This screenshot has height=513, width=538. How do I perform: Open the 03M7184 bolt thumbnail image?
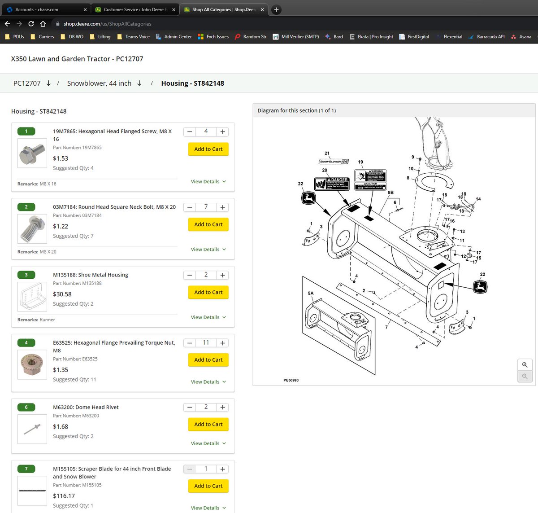pyautogui.click(x=32, y=229)
